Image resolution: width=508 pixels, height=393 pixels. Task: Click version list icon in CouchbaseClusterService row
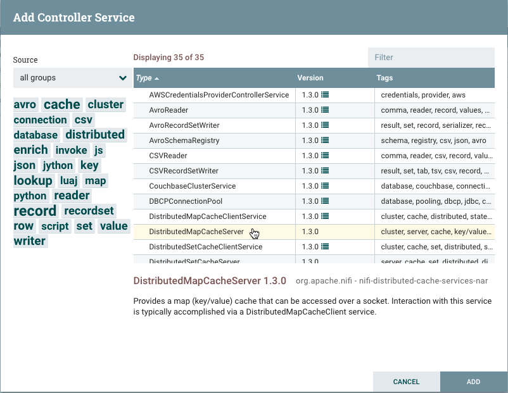coord(325,186)
